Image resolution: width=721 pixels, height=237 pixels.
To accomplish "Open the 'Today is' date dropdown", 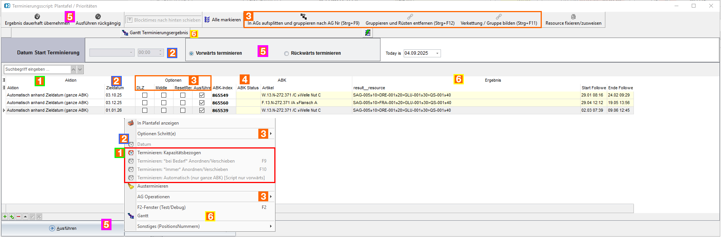I will 437,53.
